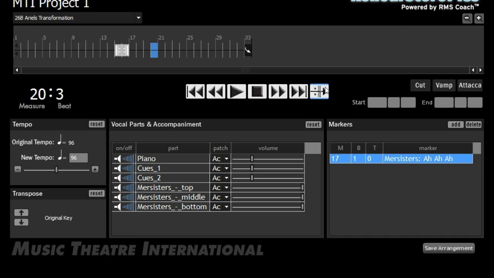The height and width of the screenshot is (278, 494).
Task: Click the Piano part name
Action: (146, 159)
